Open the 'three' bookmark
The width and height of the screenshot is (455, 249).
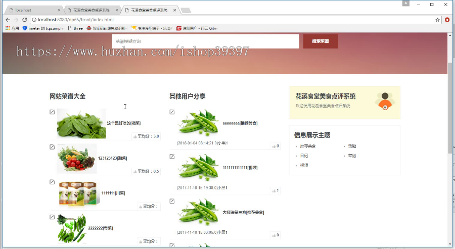(75, 28)
